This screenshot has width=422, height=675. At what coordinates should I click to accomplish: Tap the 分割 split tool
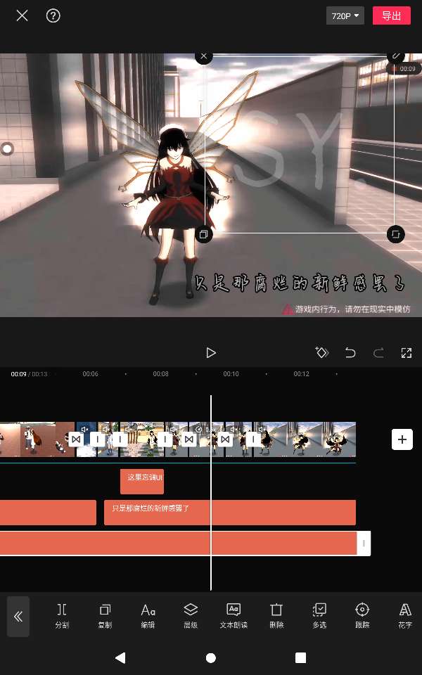click(x=62, y=615)
